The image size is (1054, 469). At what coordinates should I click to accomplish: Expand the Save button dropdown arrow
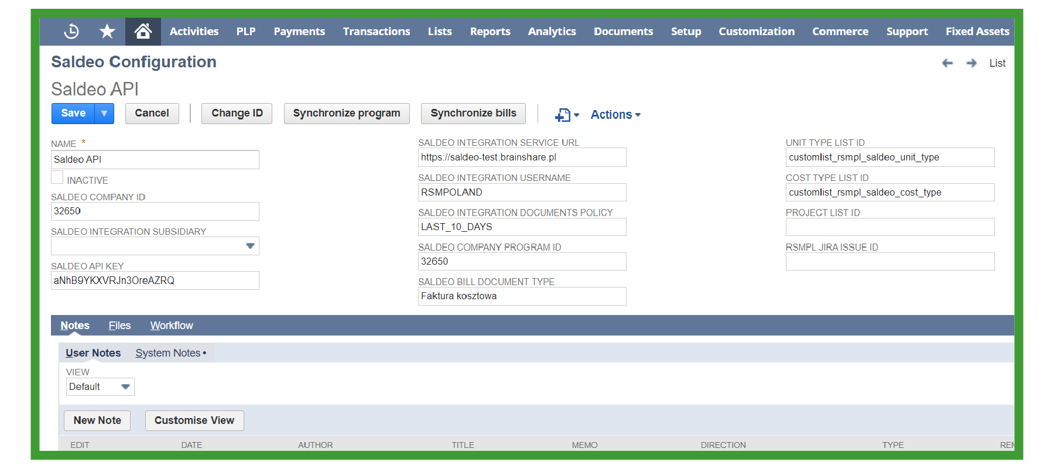pyautogui.click(x=104, y=114)
